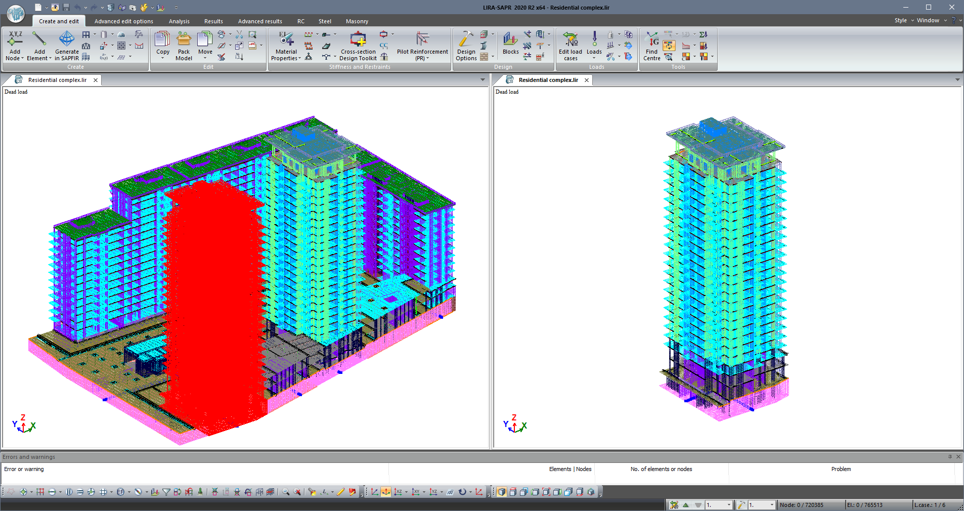Viewport: 964px width, 511px height.
Task: Select the Material Properties tool
Action: [285, 45]
